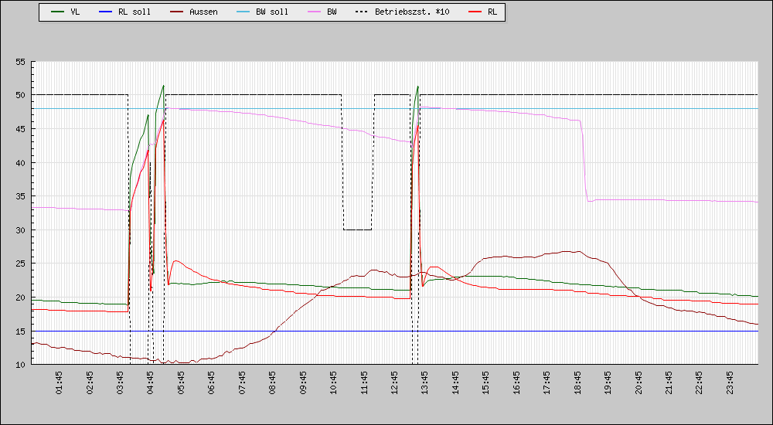The height and width of the screenshot is (425, 773).
Task: Select the 'BW soll' legend label
Action: (x=271, y=12)
